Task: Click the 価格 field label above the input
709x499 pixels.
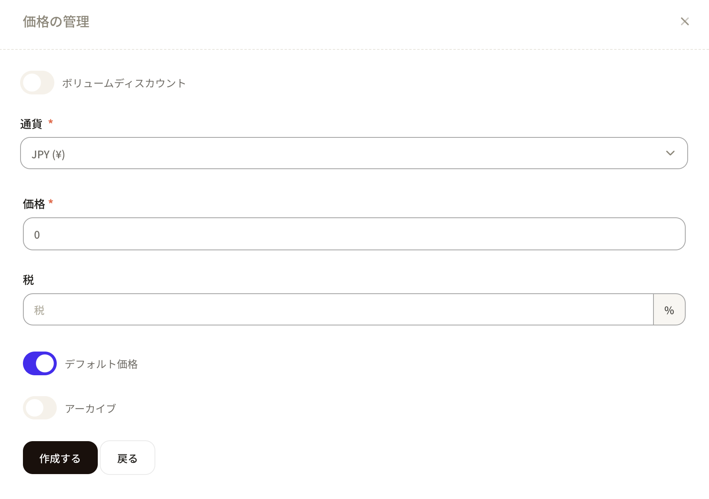Action: [34, 204]
